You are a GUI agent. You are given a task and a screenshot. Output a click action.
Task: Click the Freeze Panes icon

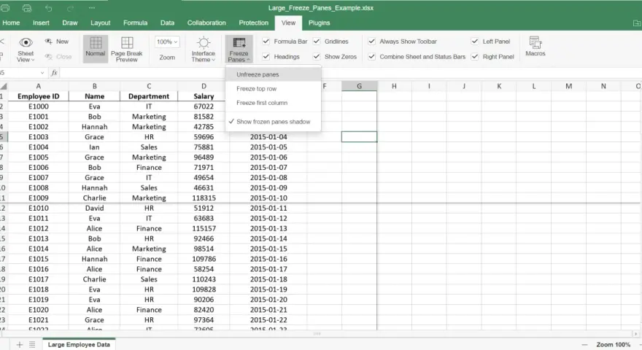click(239, 42)
